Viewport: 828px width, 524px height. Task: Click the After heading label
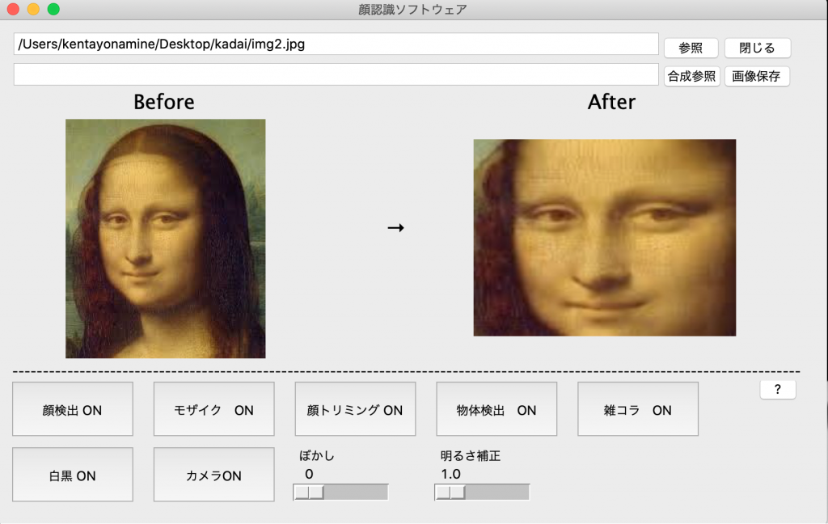tap(611, 102)
